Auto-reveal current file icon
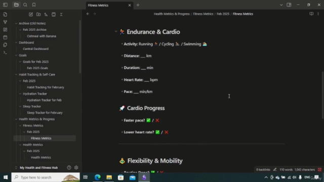 click(54, 15)
